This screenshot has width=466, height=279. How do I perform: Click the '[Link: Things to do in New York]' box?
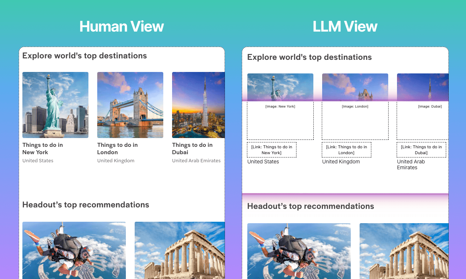272,150
